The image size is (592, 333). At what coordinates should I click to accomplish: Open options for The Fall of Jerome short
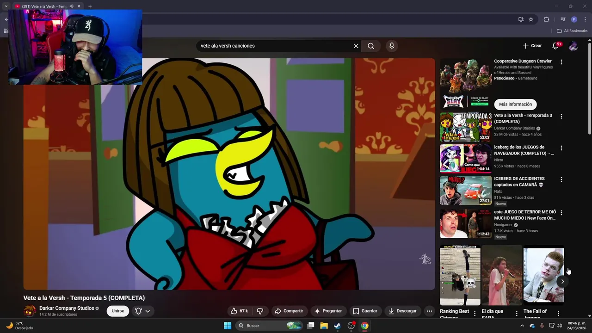pyautogui.click(x=558, y=314)
